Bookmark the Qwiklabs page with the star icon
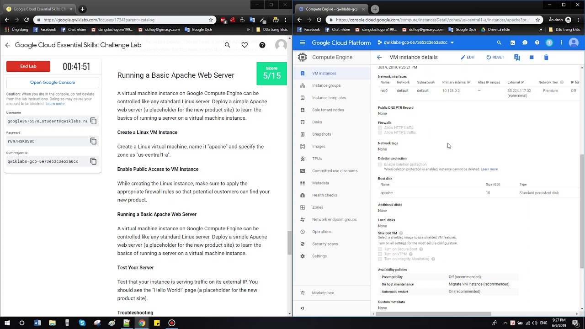This screenshot has width=585, height=329. coord(211,20)
